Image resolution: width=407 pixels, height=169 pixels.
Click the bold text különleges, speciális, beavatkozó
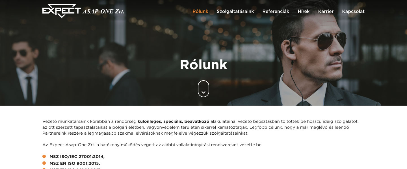pos(173,122)
